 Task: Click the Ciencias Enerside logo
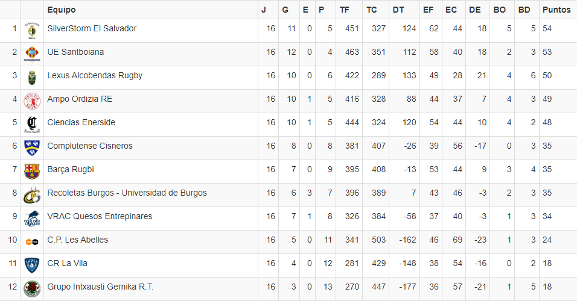pyautogui.click(x=31, y=123)
